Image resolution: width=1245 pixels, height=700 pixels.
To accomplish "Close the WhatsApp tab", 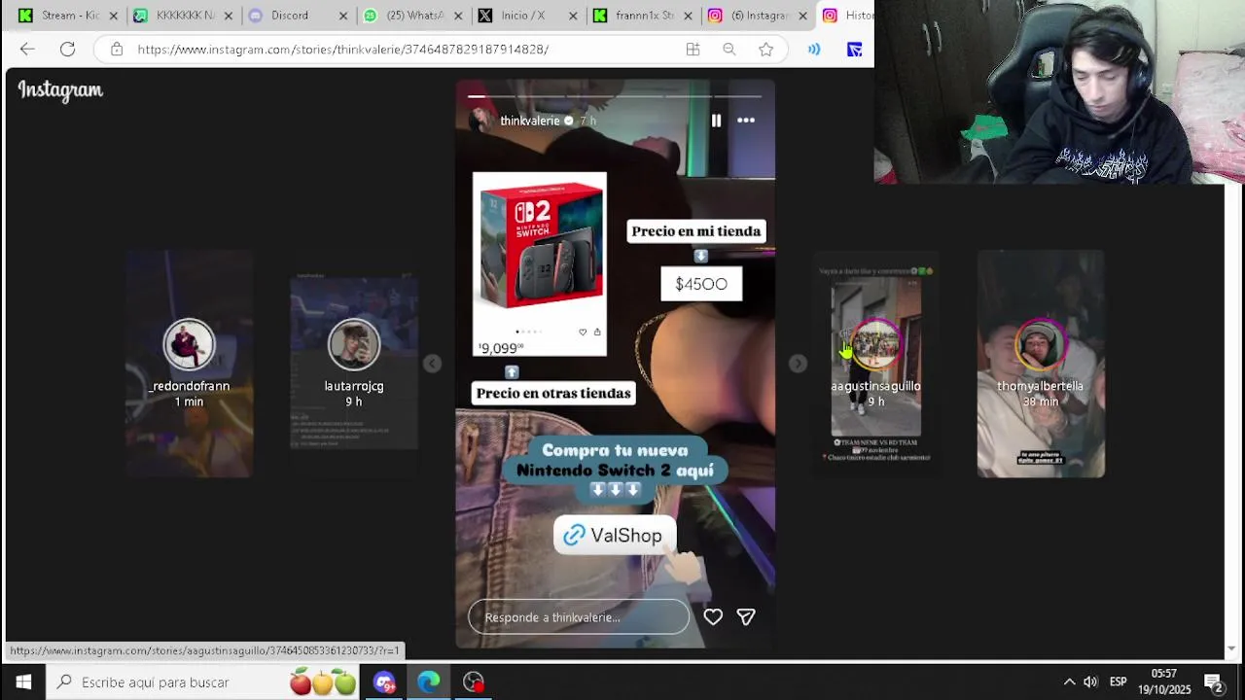I will (x=458, y=16).
